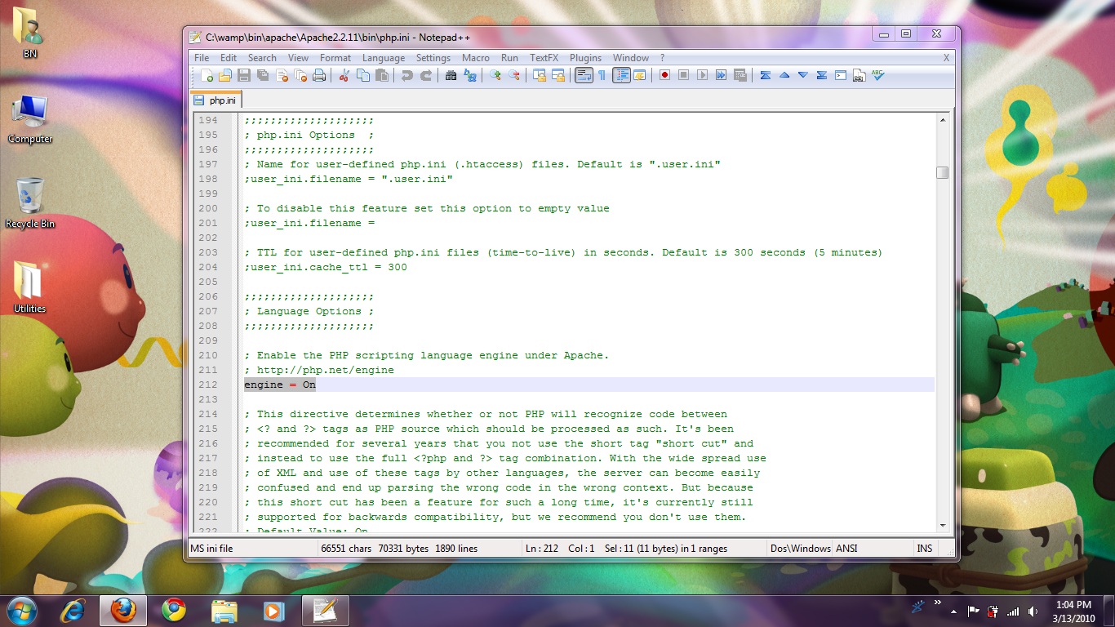This screenshot has width=1115, height=627.
Task: Click the Cut scissors icon
Action: tap(344, 75)
